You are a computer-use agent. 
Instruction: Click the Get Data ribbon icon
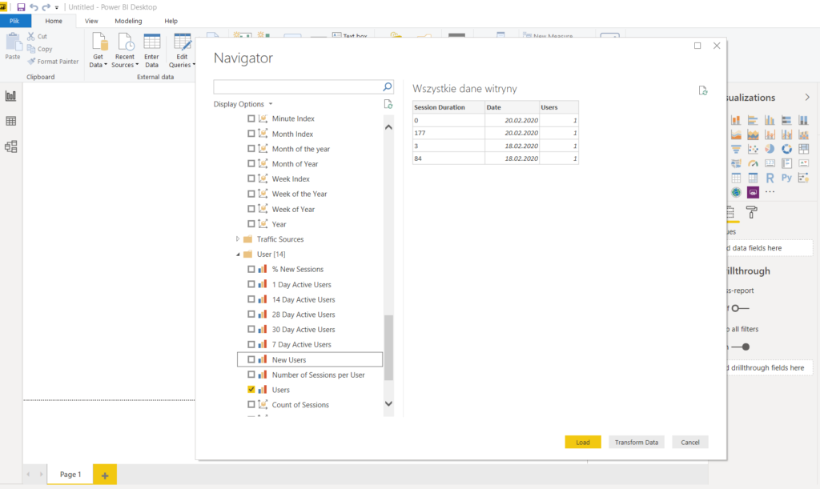click(98, 43)
